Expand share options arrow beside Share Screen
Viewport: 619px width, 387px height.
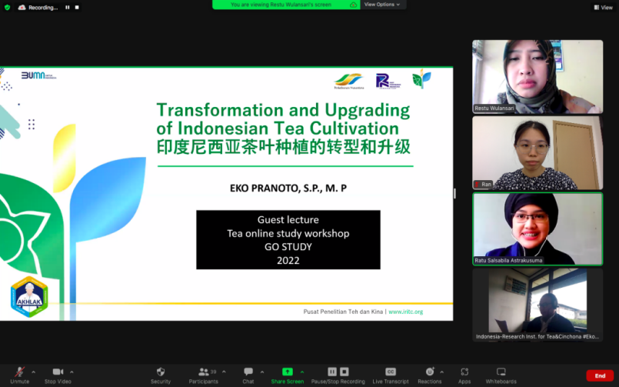point(301,371)
